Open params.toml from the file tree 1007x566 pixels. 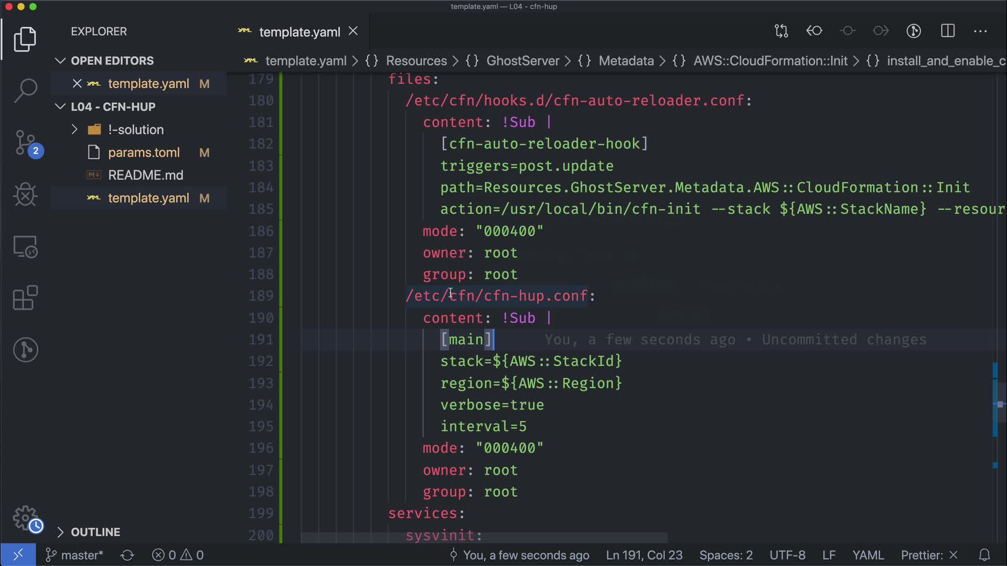point(144,153)
